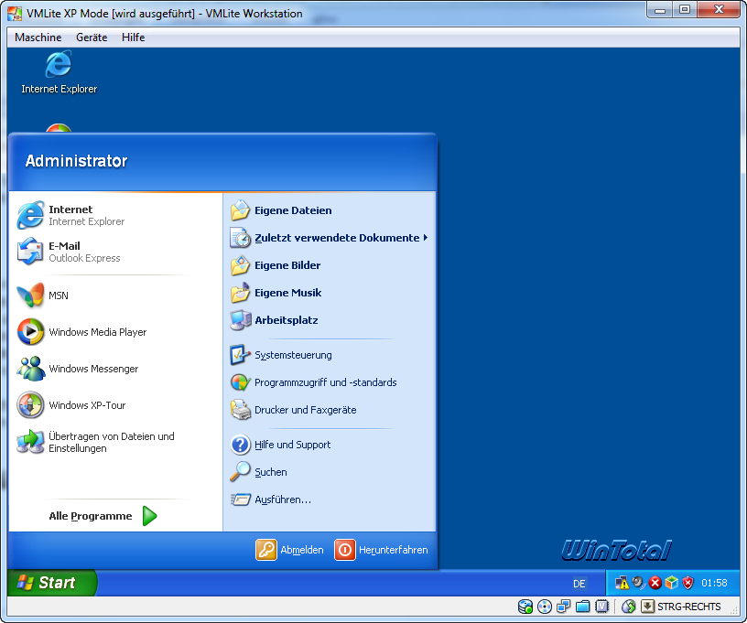Viewport: 747px width, 623px height.
Task: Expand Alle Programme list
Action: pyautogui.click(x=103, y=516)
